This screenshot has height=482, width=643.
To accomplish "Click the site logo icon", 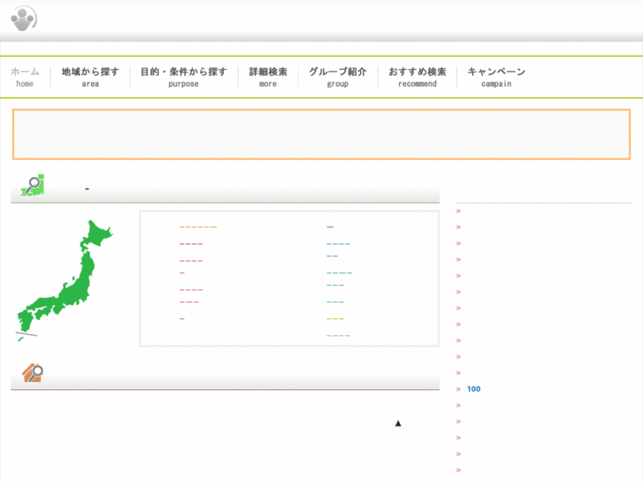I will click(24, 19).
